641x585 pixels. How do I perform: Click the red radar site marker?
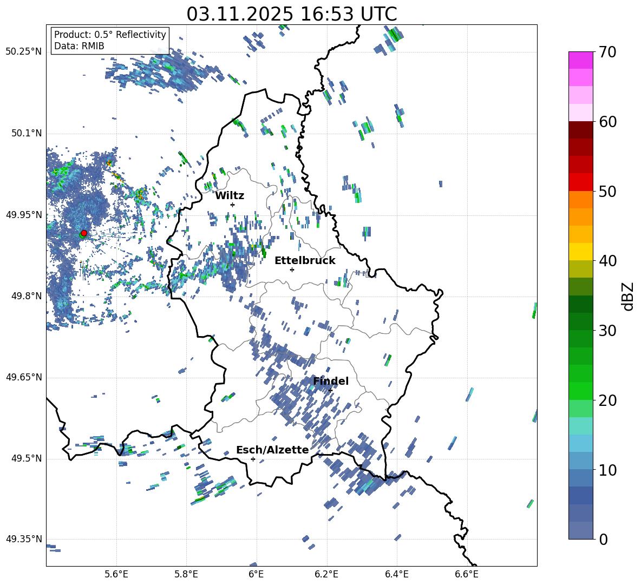pos(83,233)
